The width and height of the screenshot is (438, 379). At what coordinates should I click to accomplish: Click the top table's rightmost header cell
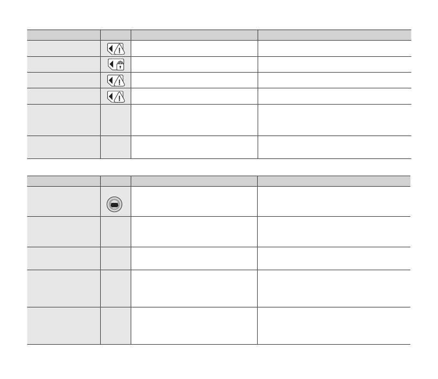334,35
